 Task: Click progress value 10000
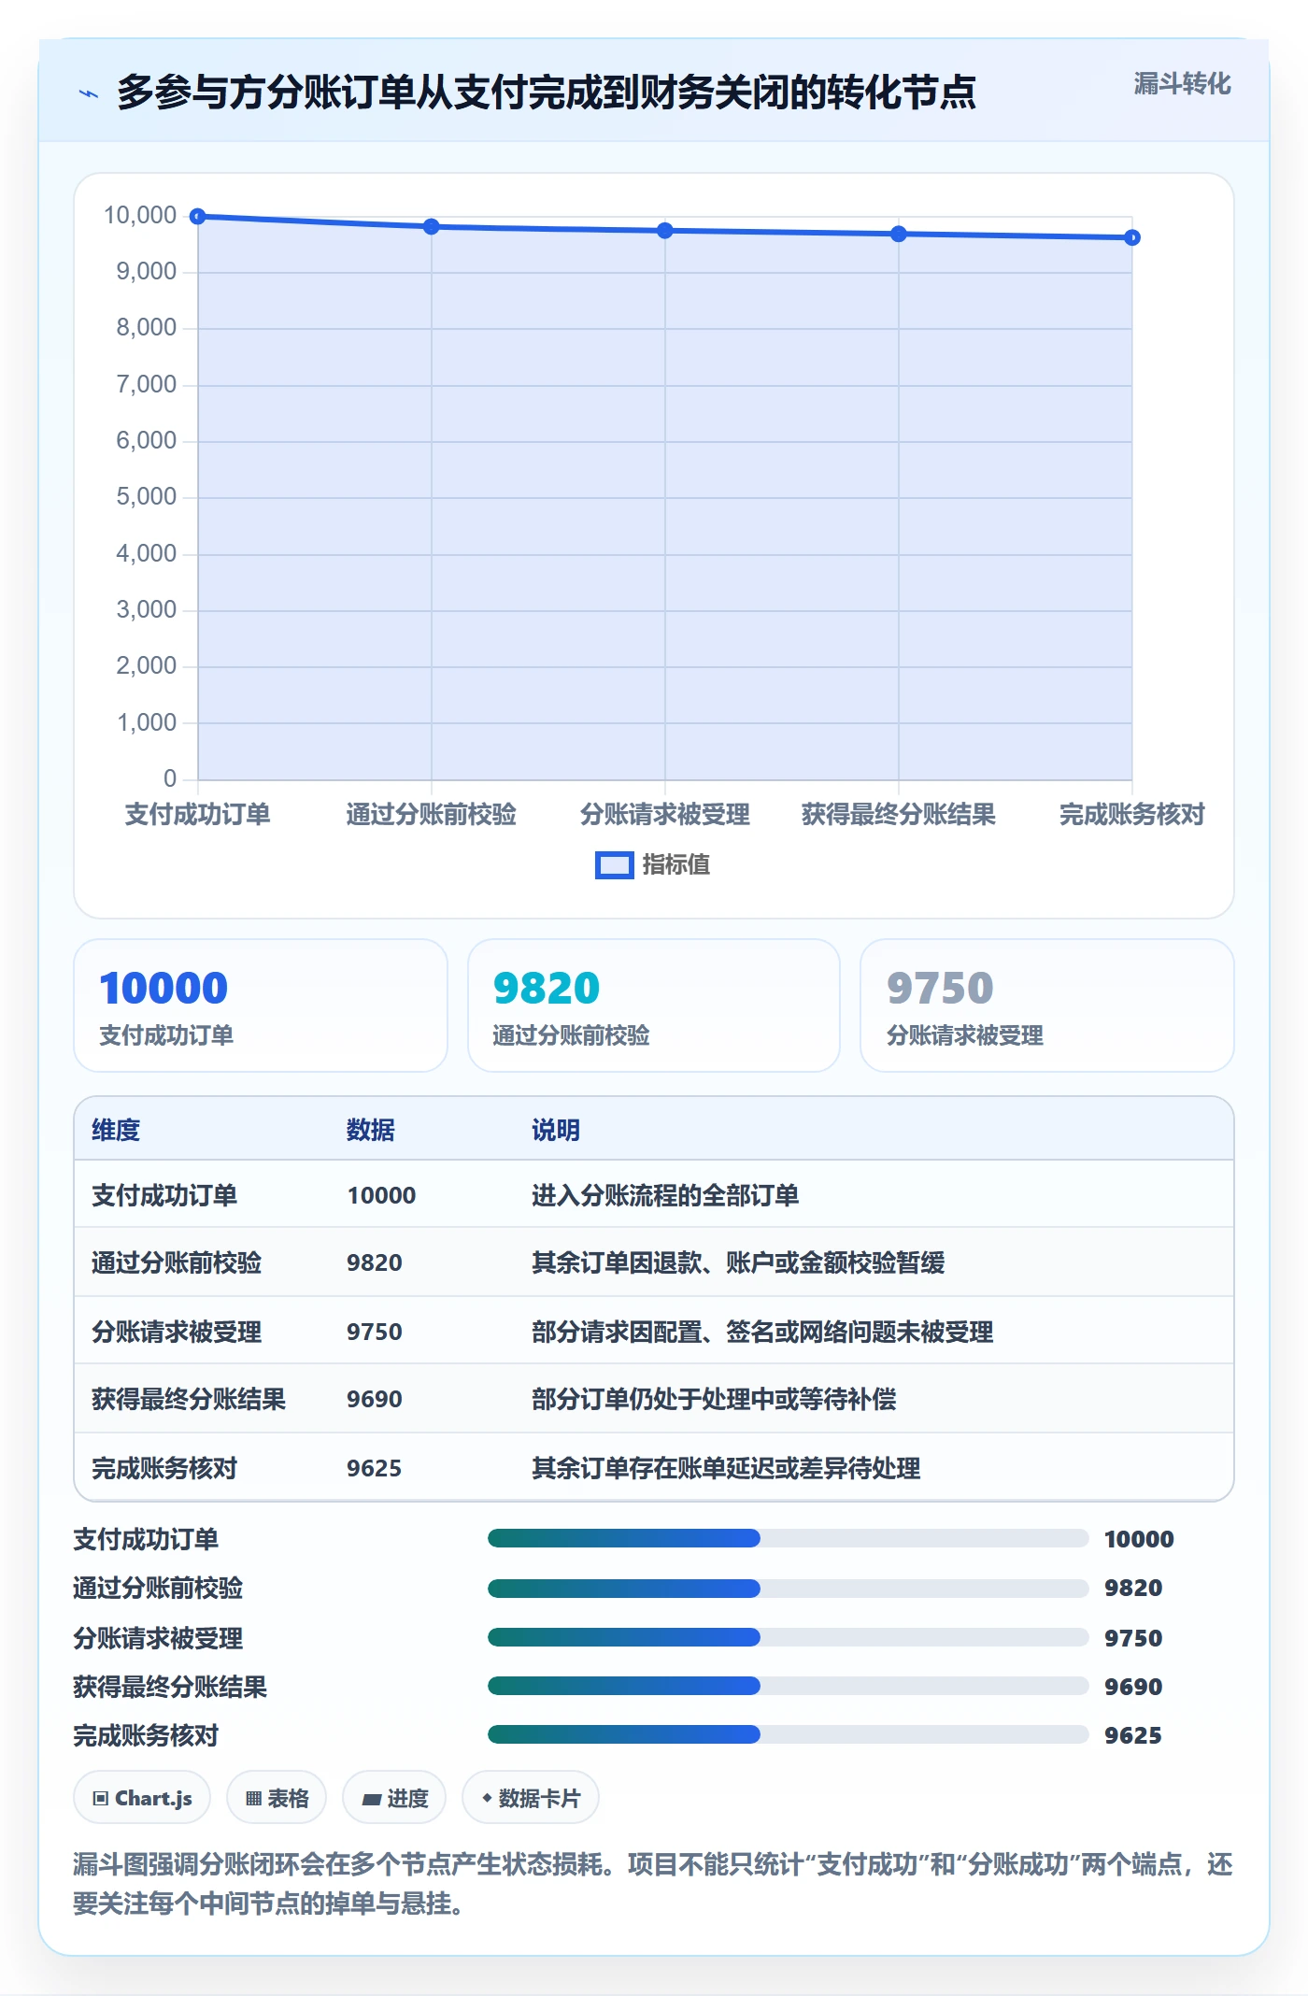click(1139, 1539)
